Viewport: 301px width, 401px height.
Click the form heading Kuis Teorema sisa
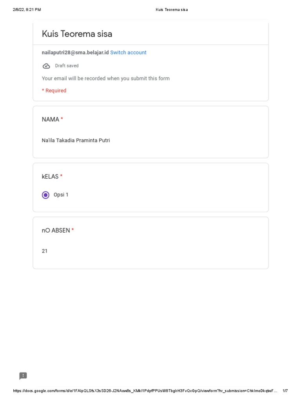point(77,34)
